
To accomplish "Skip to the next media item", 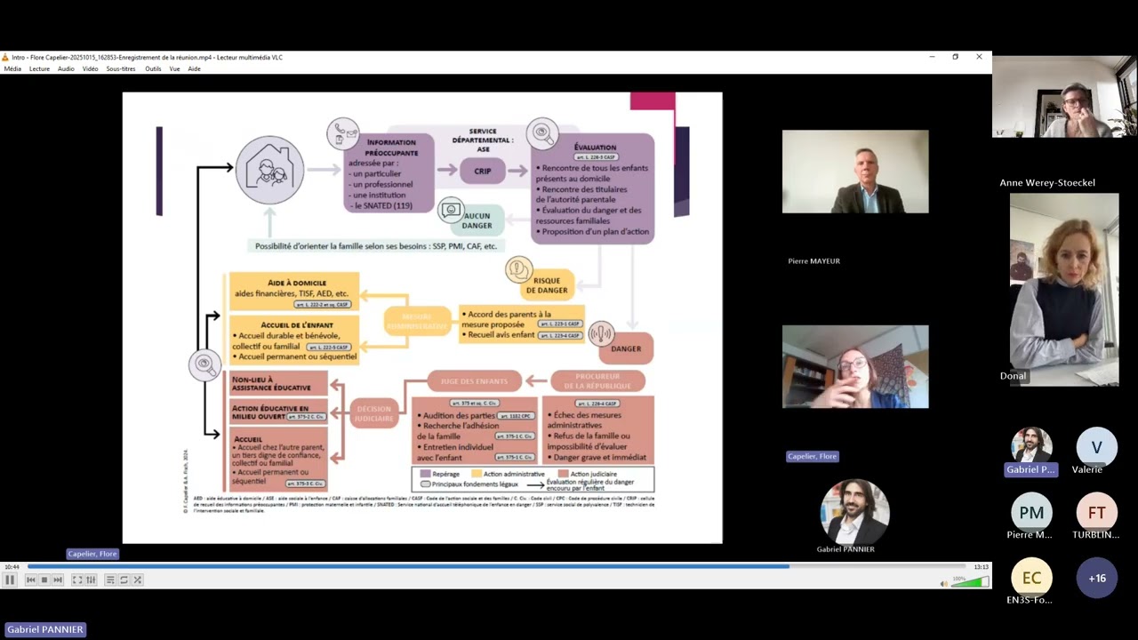I will tap(58, 580).
